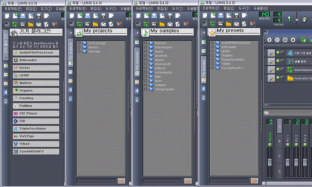This screenshot has width=312, height=187.
Task: Click the master volume slider in top toolbar
Action: (296, 19)
